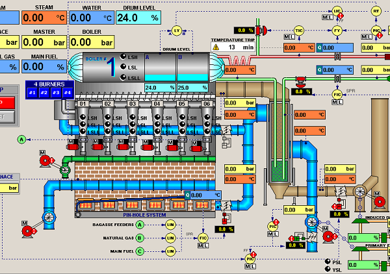The image size is (390, 274).
Task: Select the green damper actuator on the blue duct
Action: pyautogui.click(x=297, y=239)
